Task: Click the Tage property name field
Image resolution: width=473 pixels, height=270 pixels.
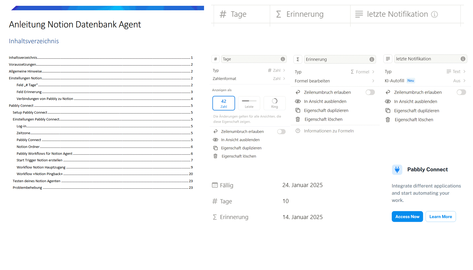Action: click(x=254, y=59)
